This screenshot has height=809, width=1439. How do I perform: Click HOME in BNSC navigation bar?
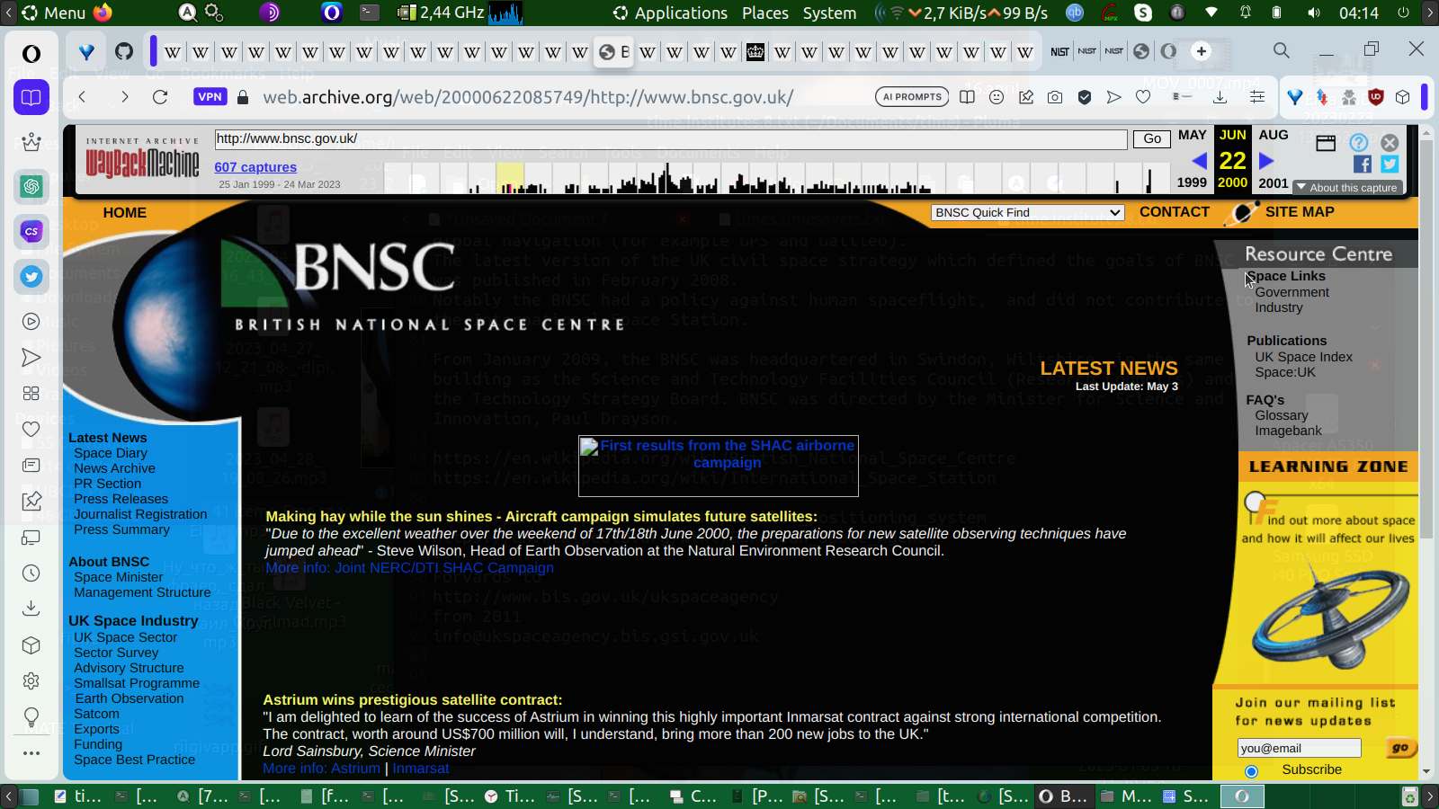tap(125, 213)
